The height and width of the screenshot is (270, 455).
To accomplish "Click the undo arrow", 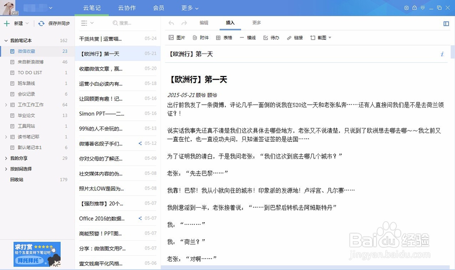I will pos(171,23).
